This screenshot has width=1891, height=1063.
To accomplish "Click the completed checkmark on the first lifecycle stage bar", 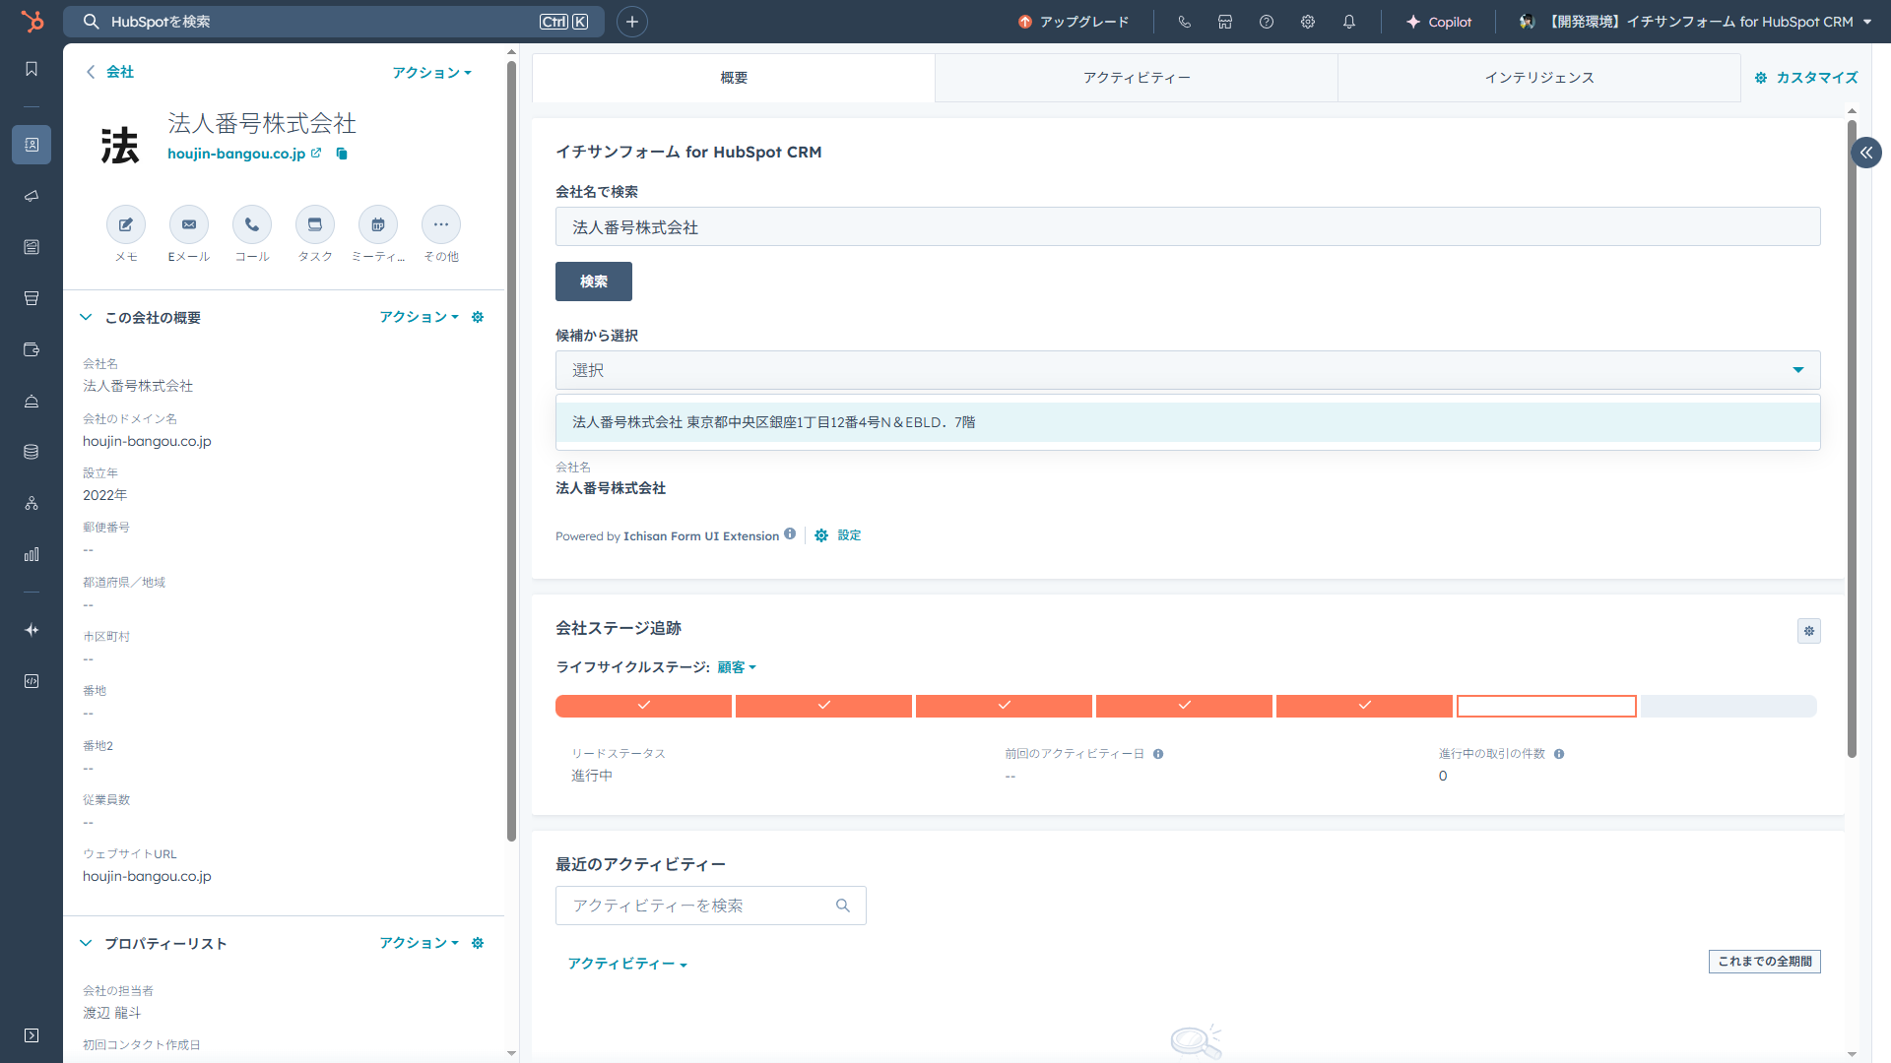I will pos(643,705).
